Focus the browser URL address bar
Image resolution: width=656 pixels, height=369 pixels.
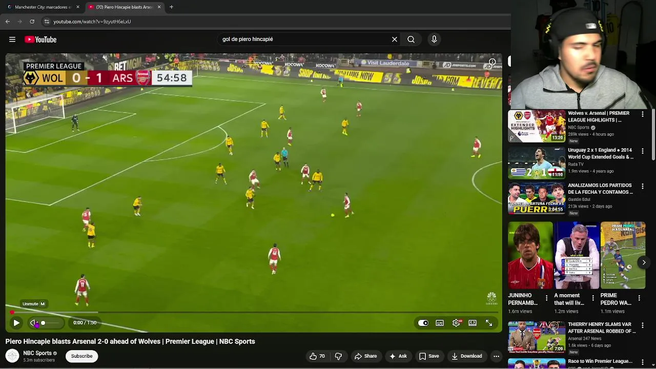(277, 22)
